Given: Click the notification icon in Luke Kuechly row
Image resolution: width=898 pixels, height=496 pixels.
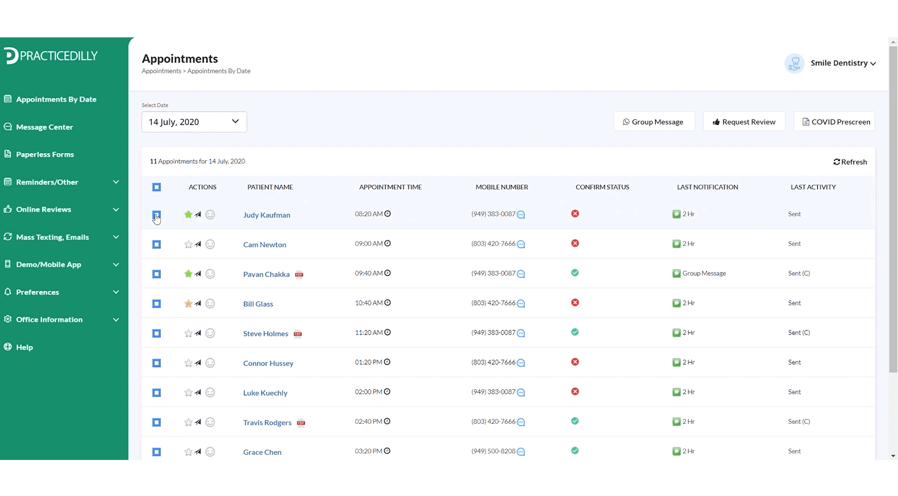Looking at the screenshot, I should pos(676,392).
